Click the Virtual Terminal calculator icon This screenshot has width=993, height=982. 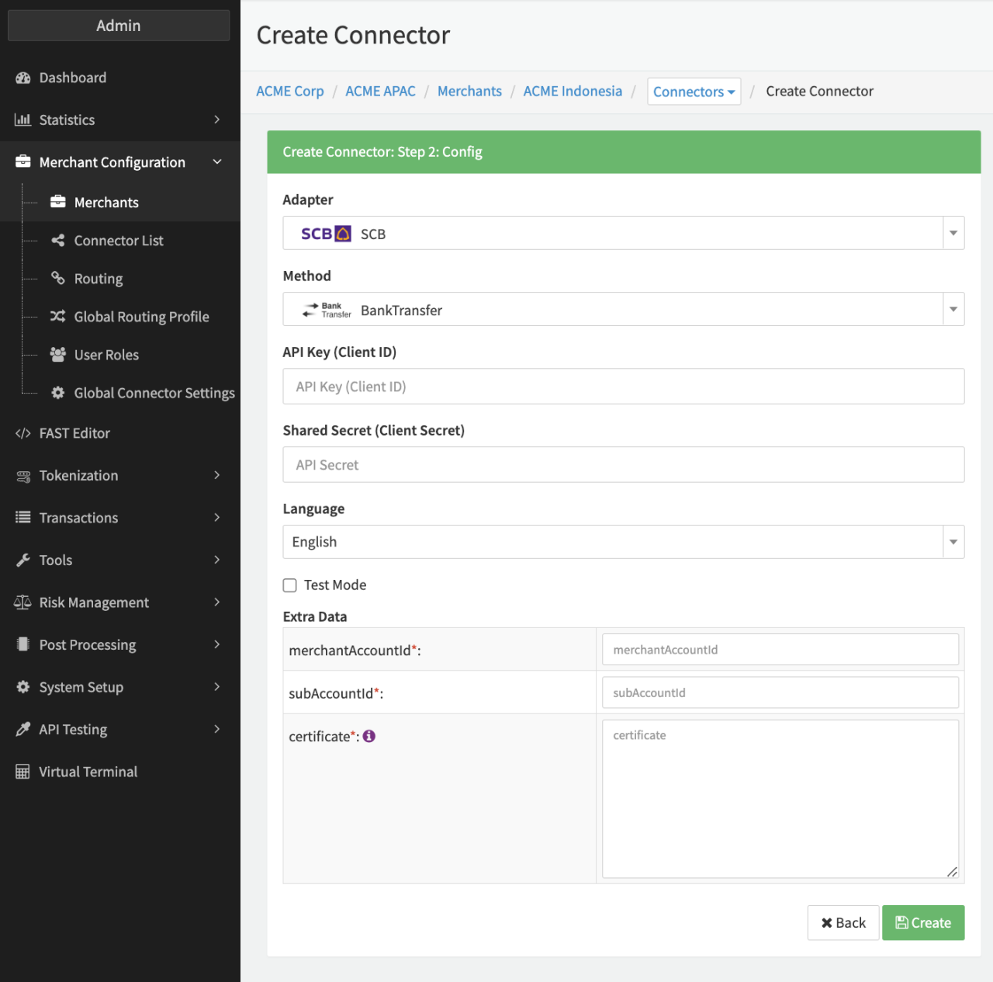[23, 772]
